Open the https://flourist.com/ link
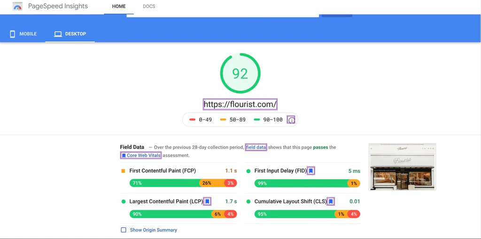 (240, 104)
